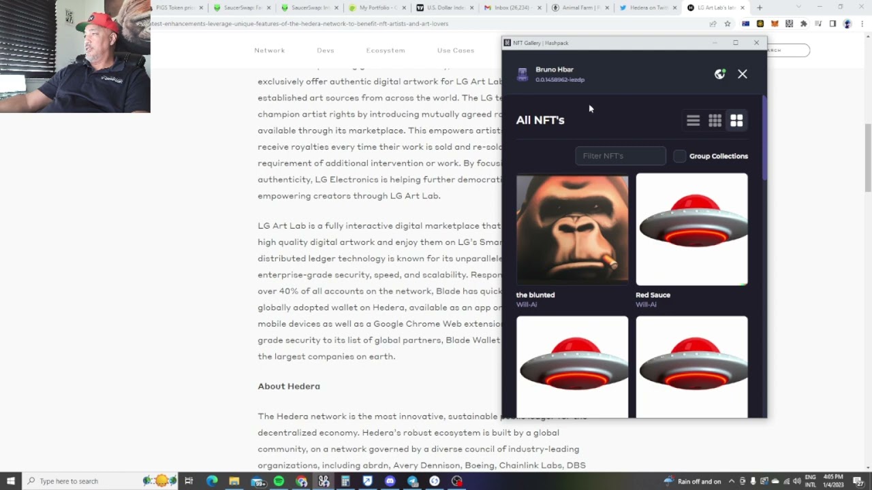Open the Use Cases menu on Hedera site

click(456, 50)
